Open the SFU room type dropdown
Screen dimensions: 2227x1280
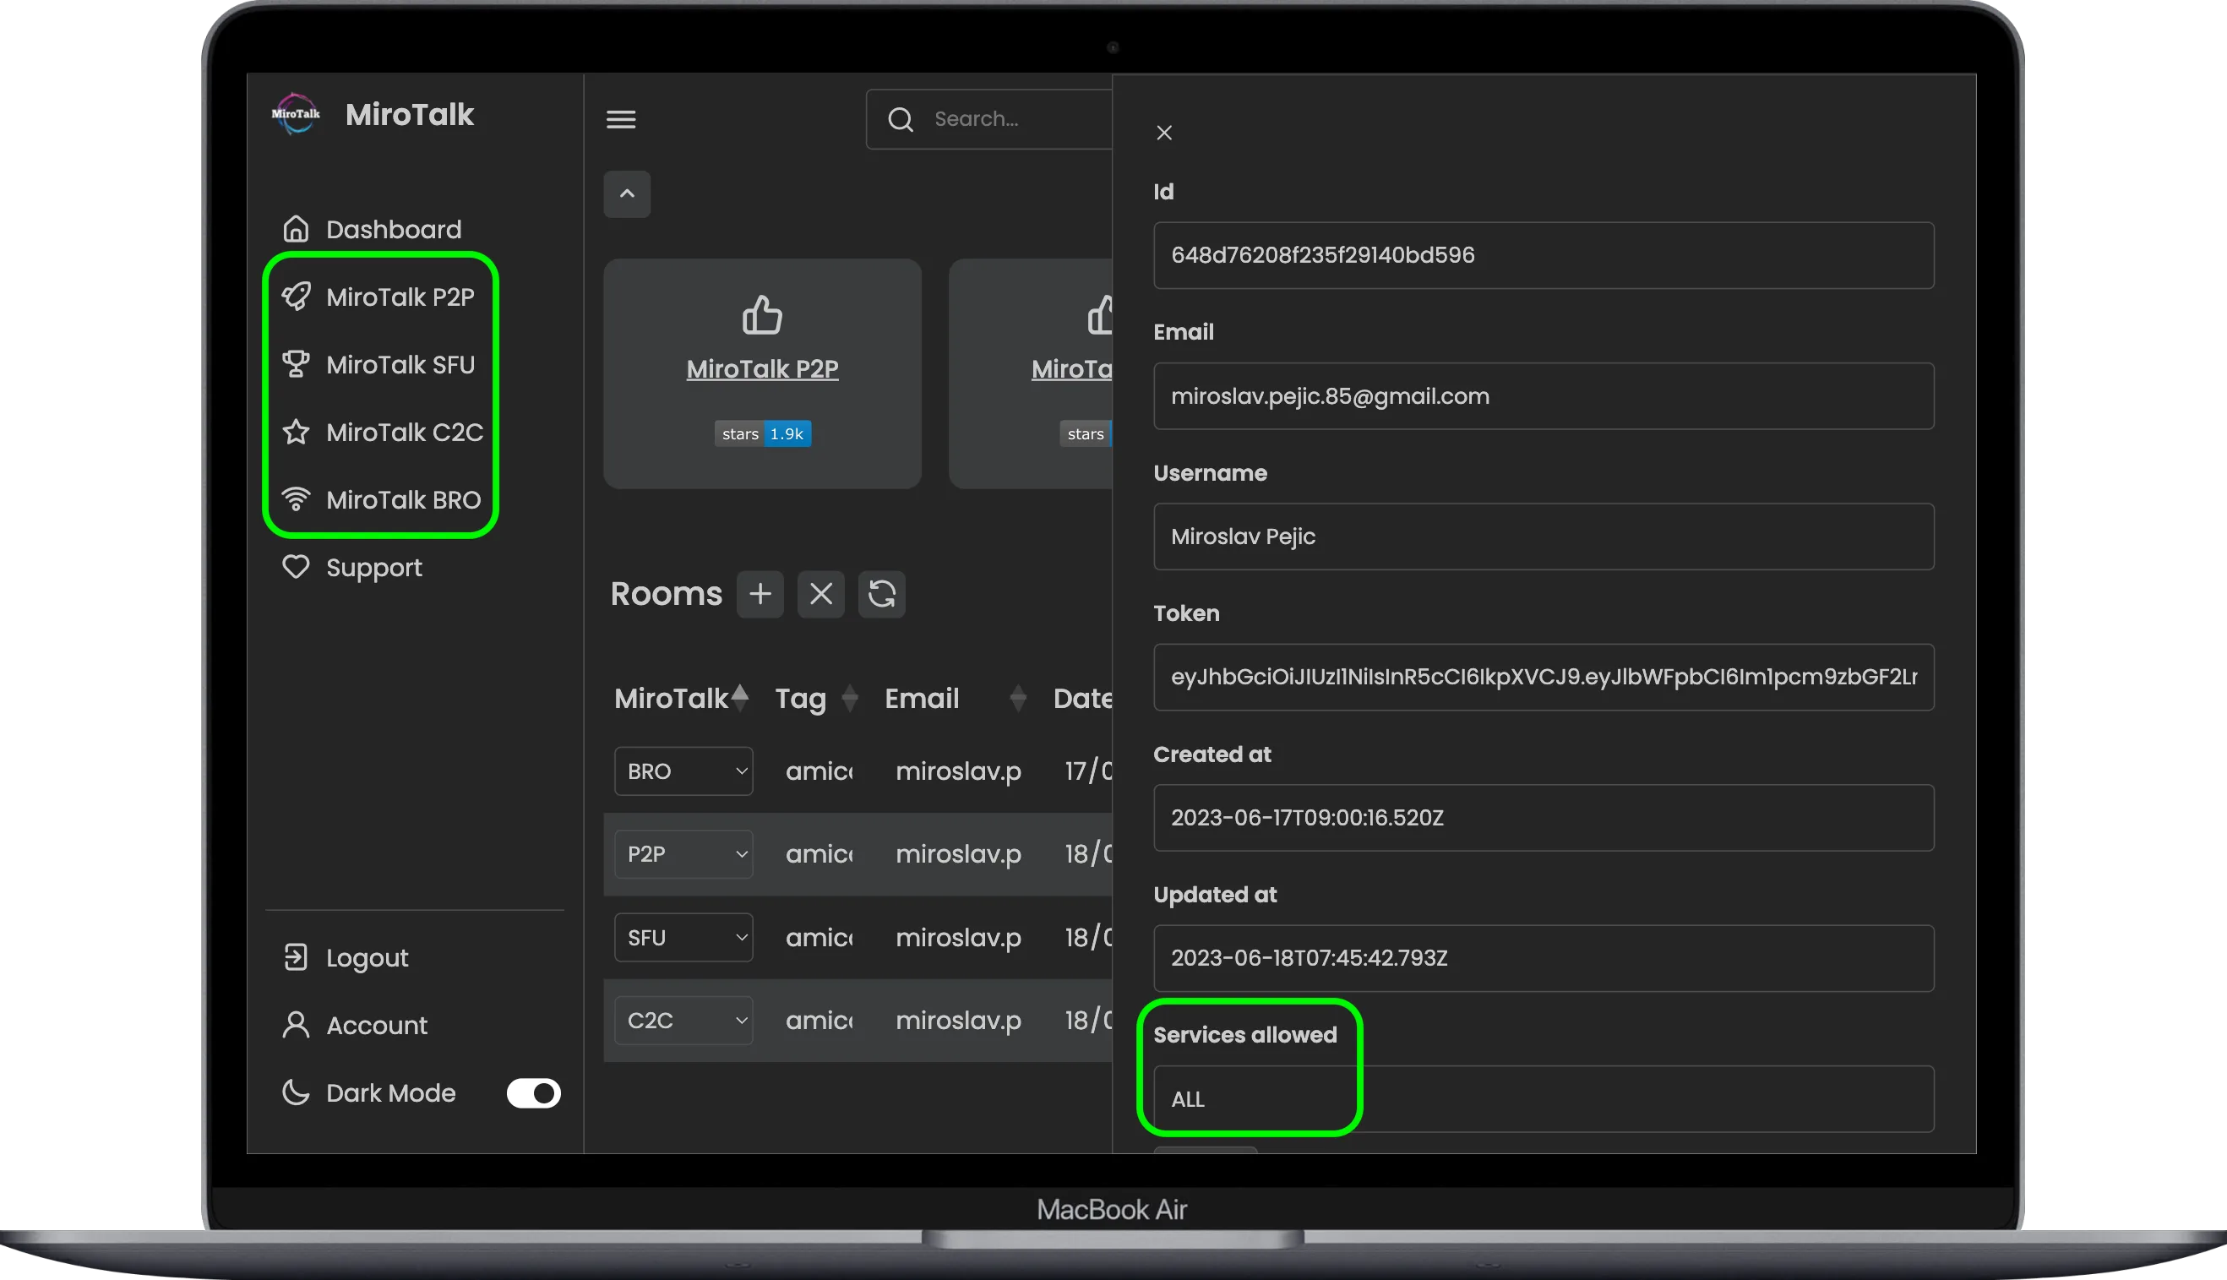(x=683, y=938)
